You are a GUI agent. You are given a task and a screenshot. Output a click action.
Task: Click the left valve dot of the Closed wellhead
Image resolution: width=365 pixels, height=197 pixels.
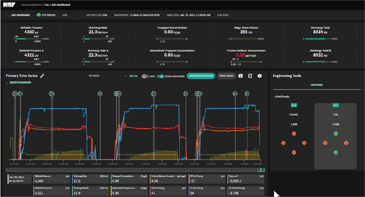click(x=283, y=143)
